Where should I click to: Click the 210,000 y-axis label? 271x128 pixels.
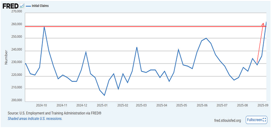pyautogui.click(x=16, y=88)
